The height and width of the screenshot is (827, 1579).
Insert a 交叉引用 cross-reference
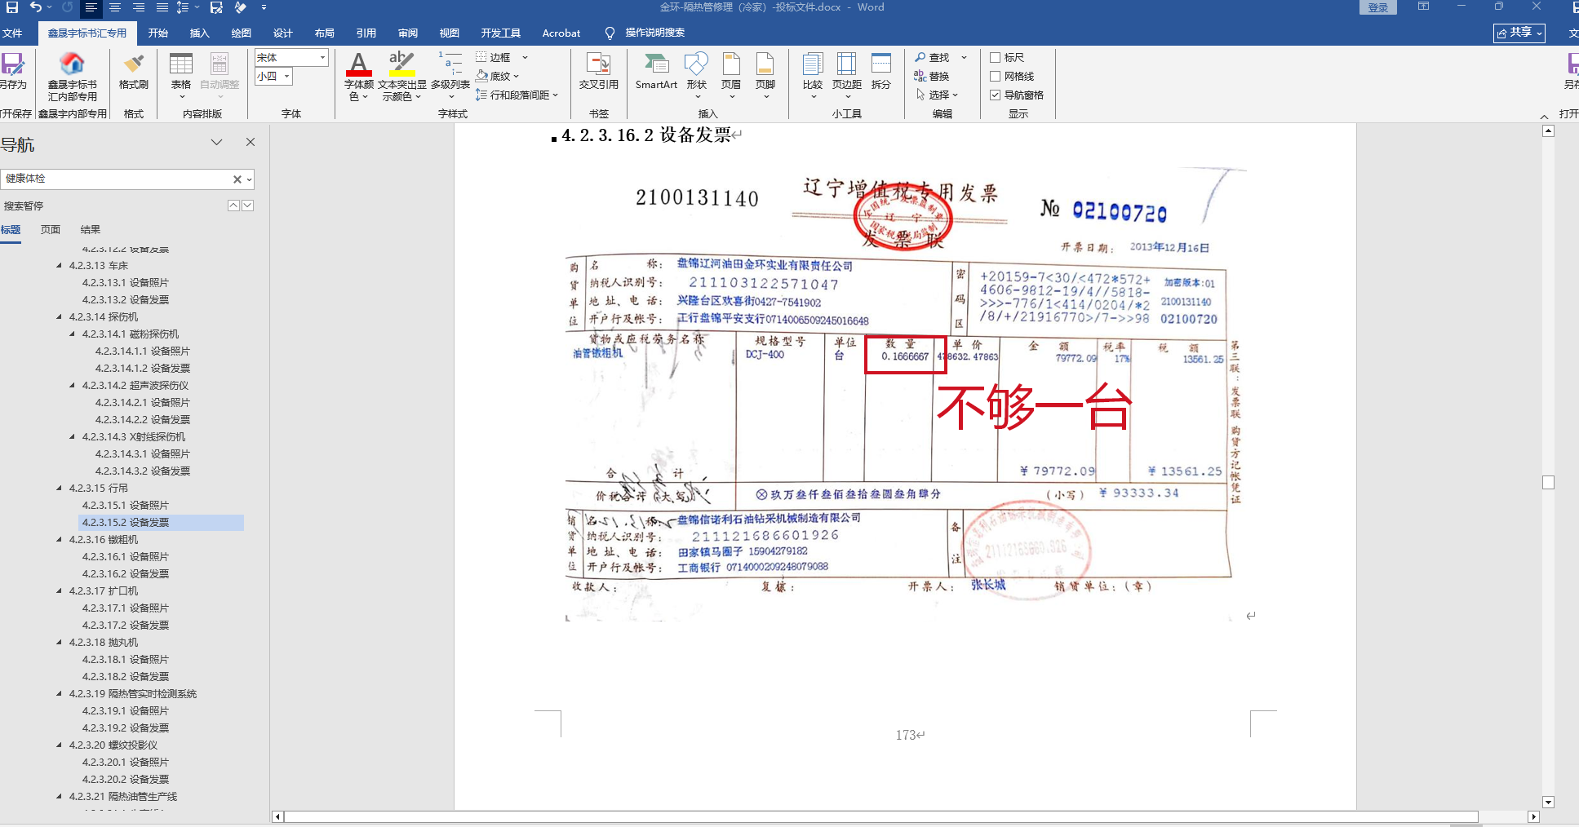tap(598, 71)
